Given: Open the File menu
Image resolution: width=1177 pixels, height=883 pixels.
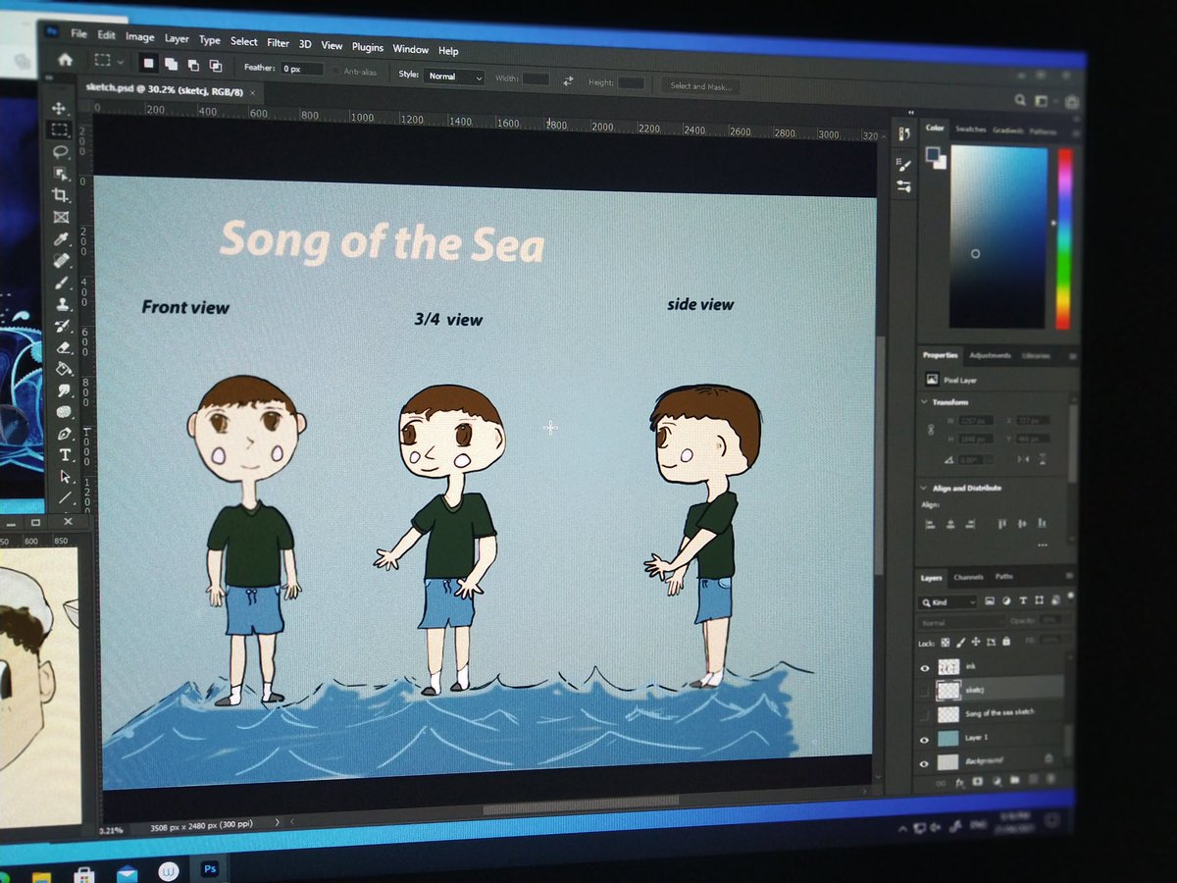Looking at the screenshot, I should 78,32.
